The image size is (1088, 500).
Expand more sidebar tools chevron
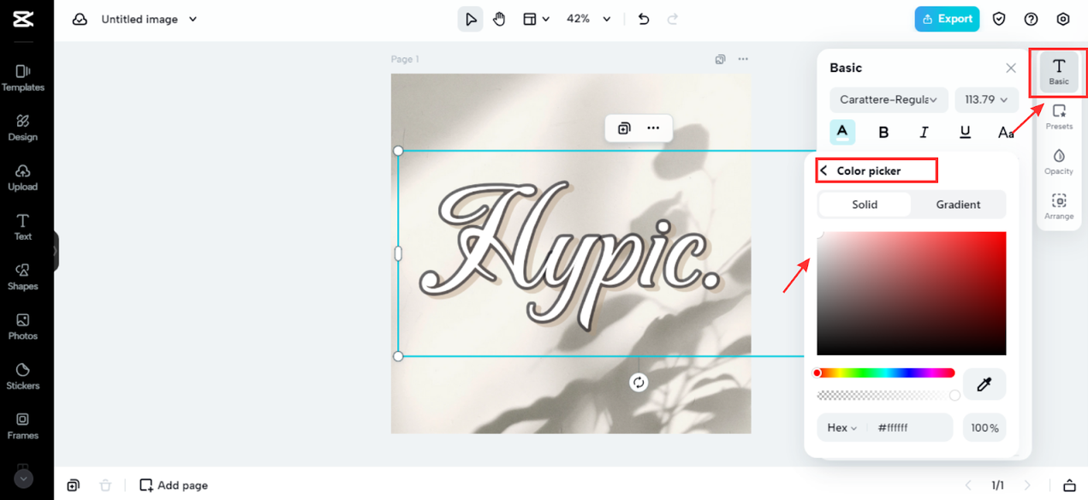23,479
